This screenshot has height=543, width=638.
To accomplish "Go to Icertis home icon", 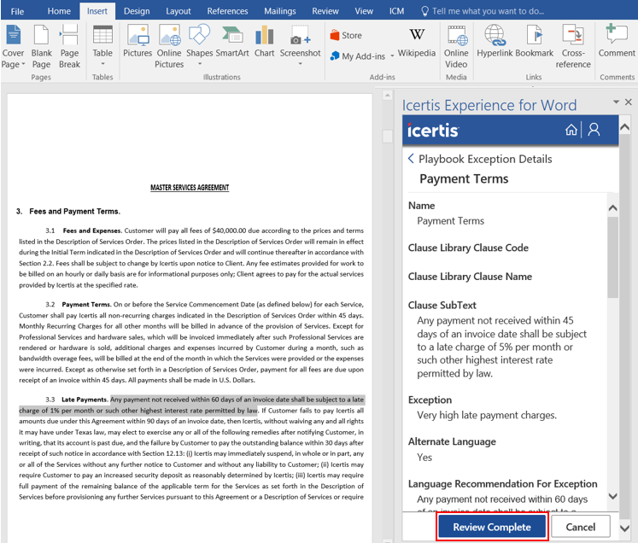I will pyautogui.click(x=571, y=130).
